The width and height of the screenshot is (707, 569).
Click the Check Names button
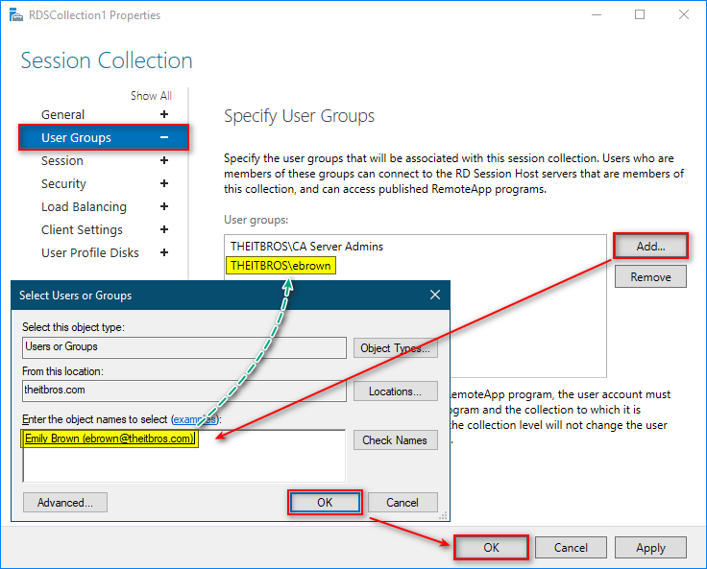click(396, 439)
